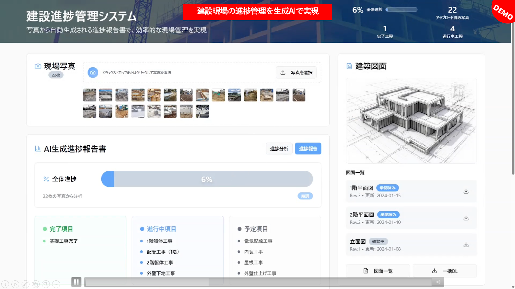The height and width of the screenshot is (289, 515).
Task: Switch to the 進捗報告 tab
Action: [308, 149]
